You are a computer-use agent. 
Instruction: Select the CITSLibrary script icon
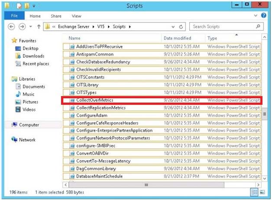pyautogui.click(x=72, y=85)
